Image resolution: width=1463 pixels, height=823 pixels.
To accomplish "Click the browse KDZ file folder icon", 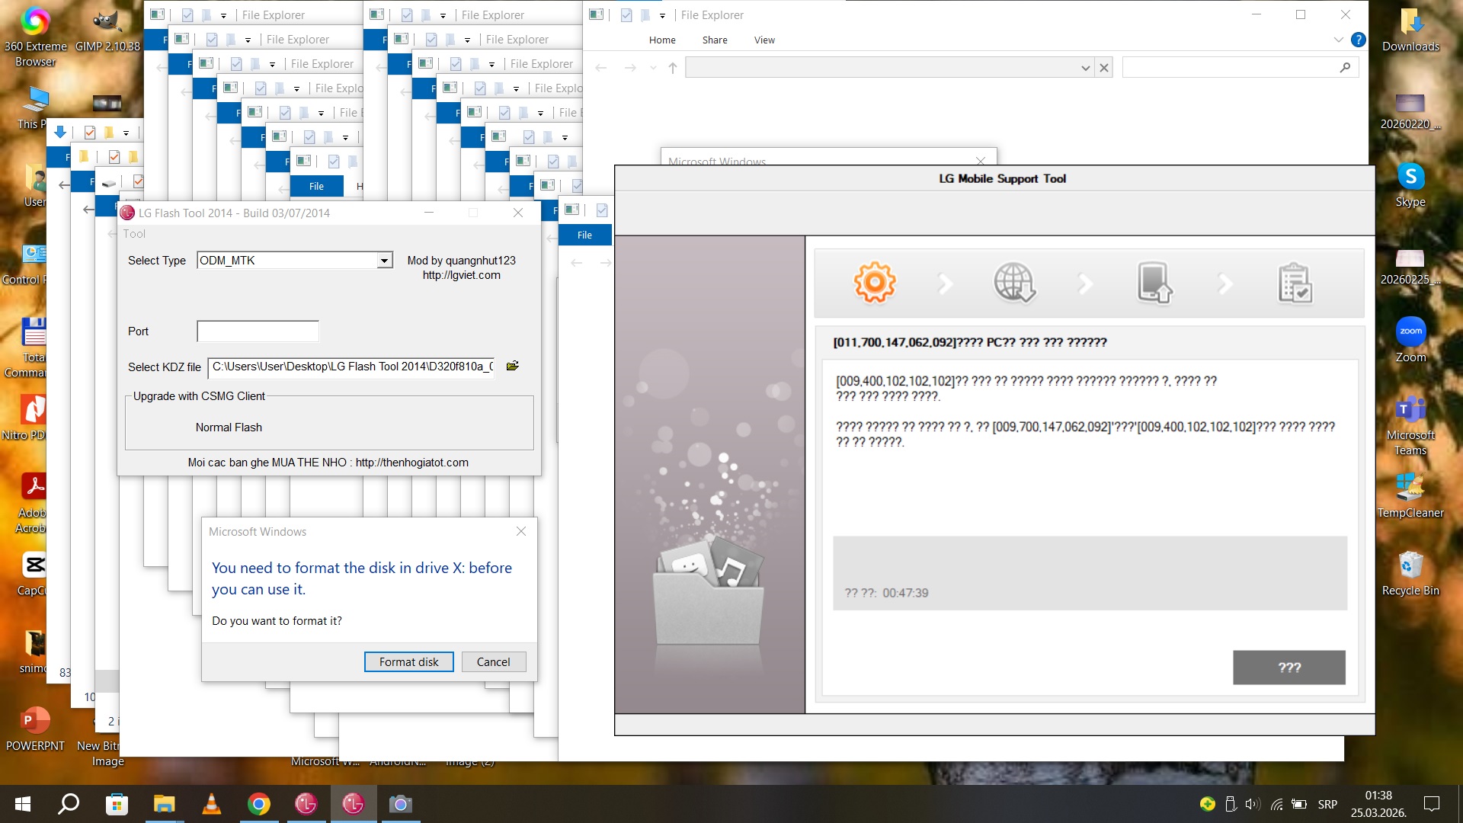I will (x=513, y=367).
